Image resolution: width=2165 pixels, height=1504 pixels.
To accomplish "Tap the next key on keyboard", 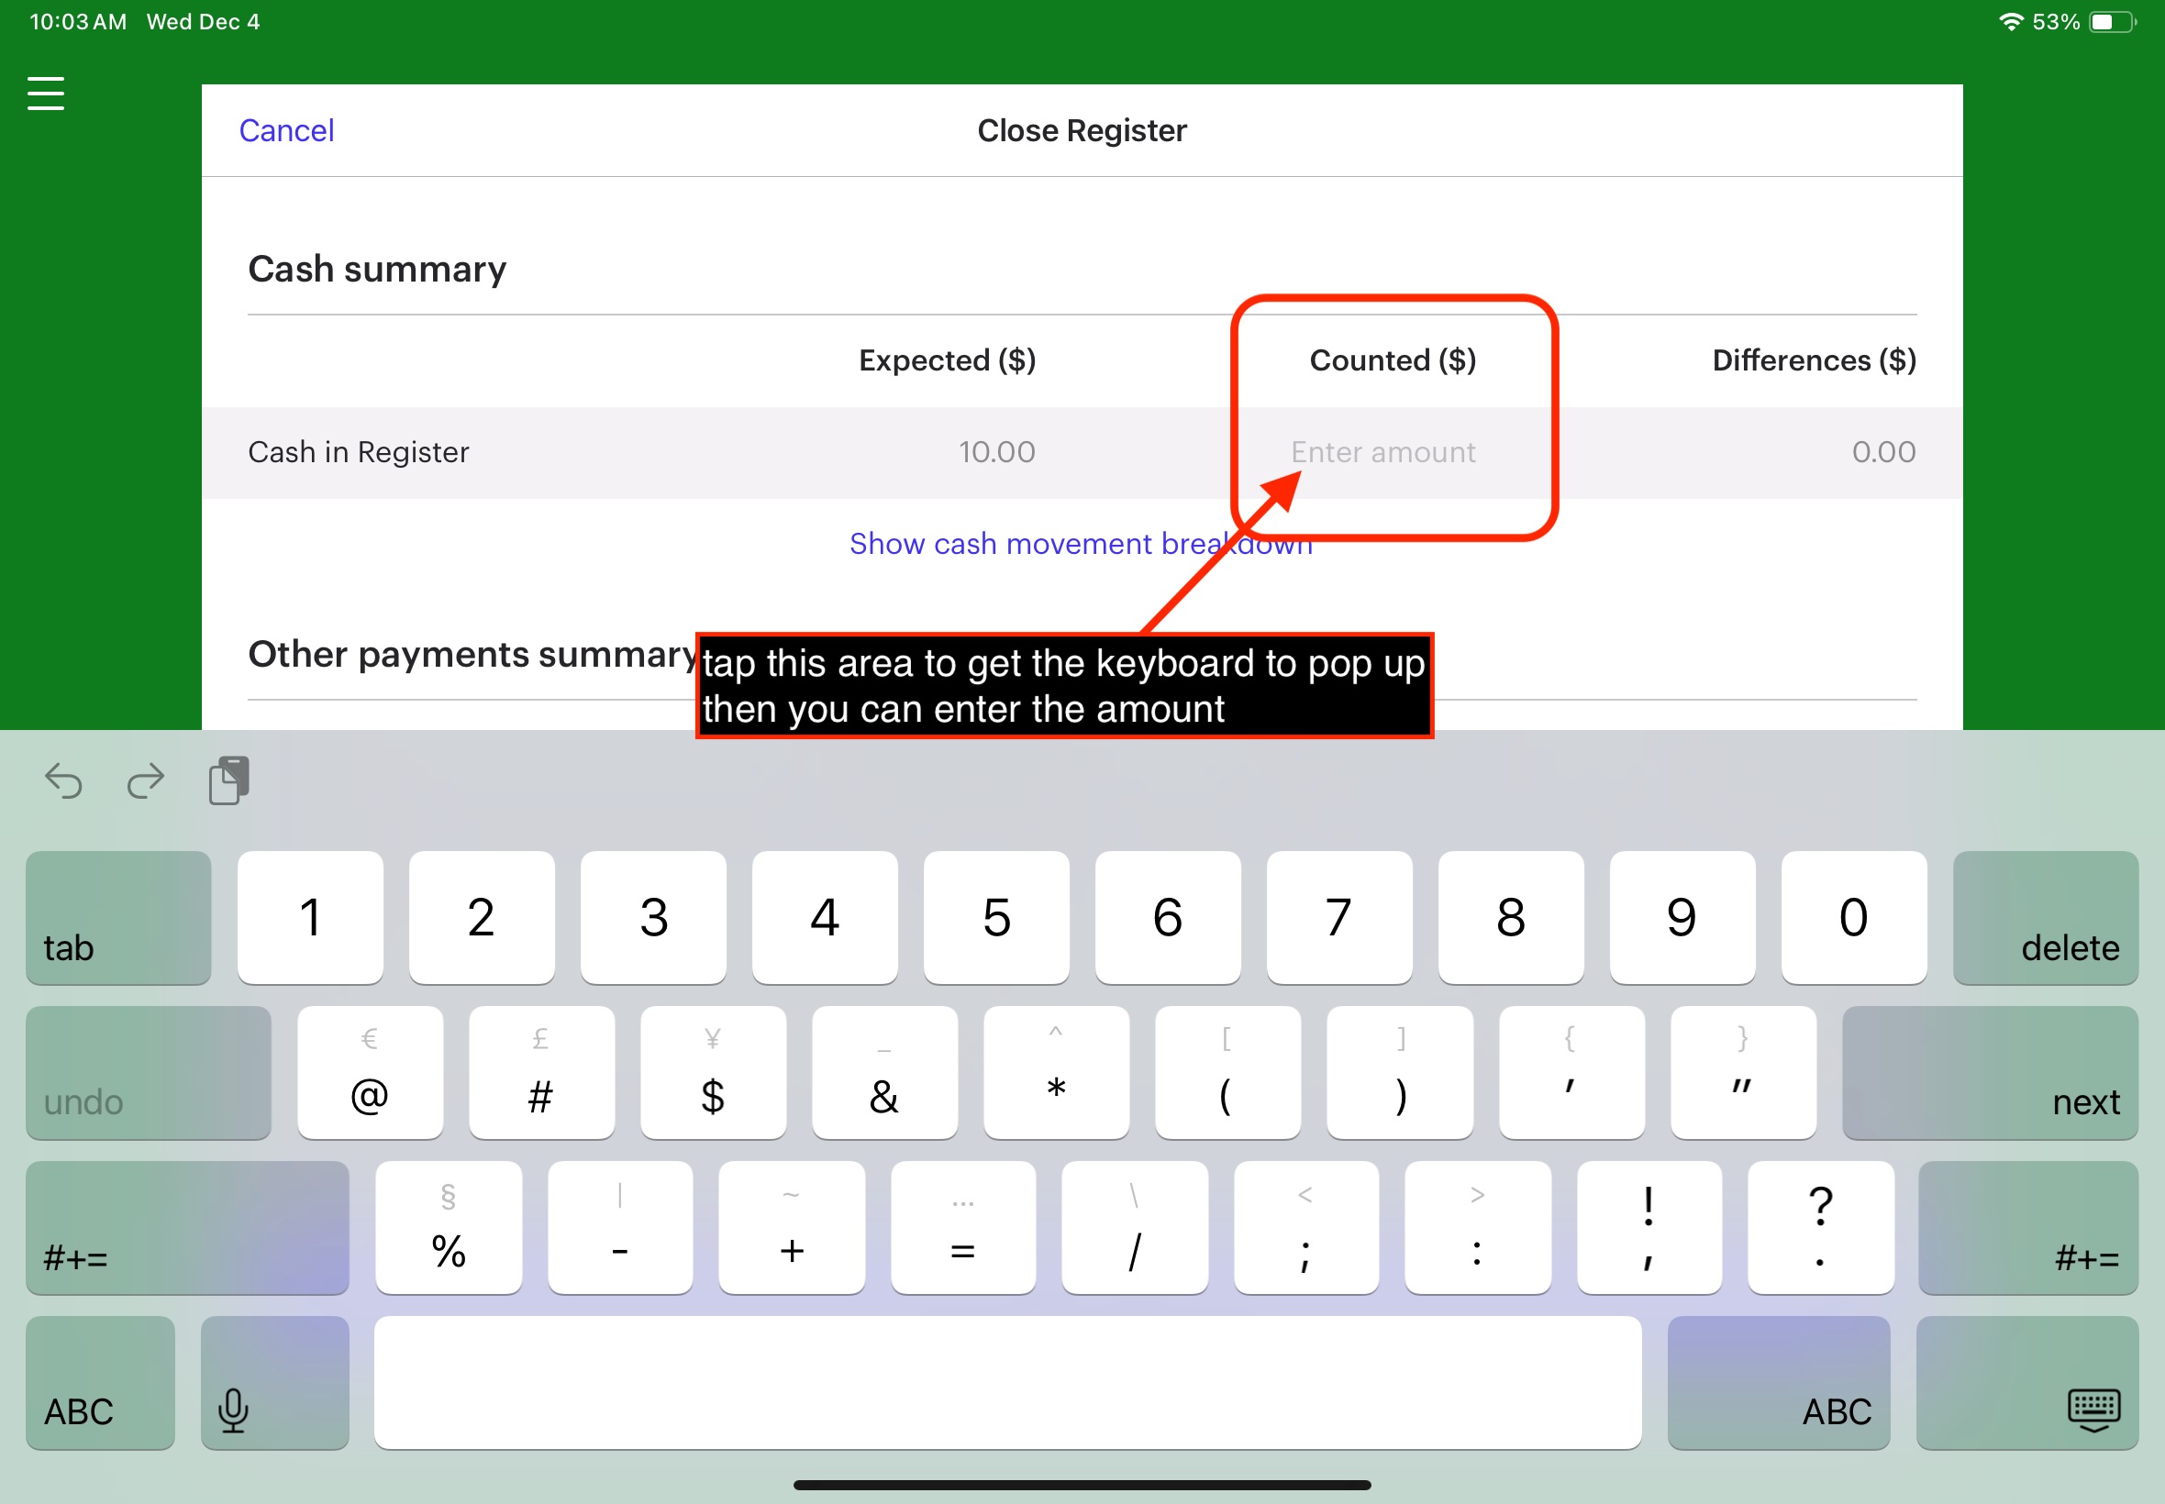I will (x=1990, y=1072).
